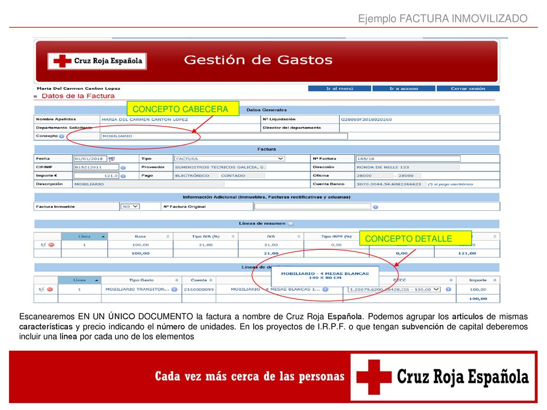Click the info icon next to Importe field
This screenshot has height=410, width=547.
[x=123, y=176]
